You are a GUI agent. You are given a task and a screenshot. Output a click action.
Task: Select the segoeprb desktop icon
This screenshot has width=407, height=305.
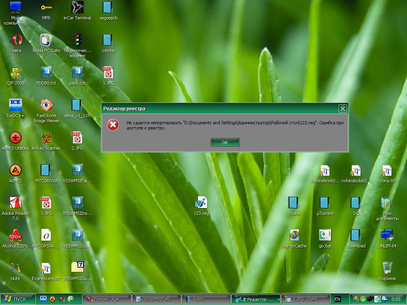pyautogui.click(x=108, y=11)
